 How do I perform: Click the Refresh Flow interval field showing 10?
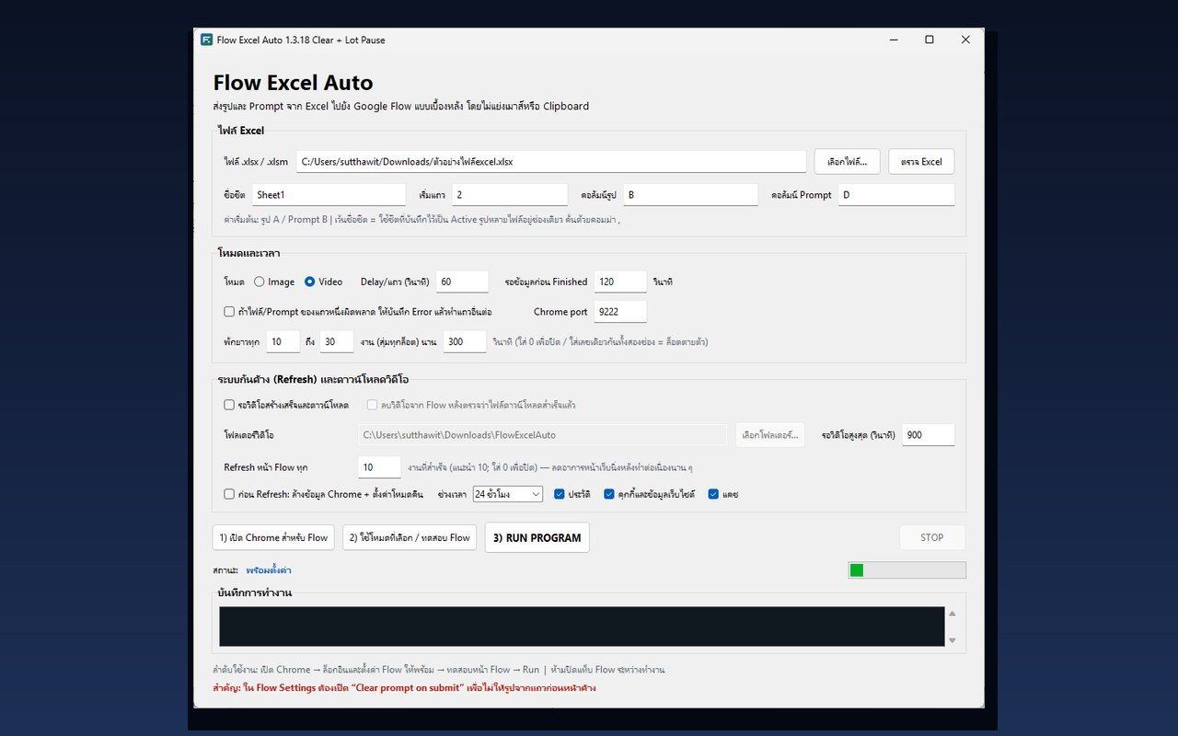[379, 467]
